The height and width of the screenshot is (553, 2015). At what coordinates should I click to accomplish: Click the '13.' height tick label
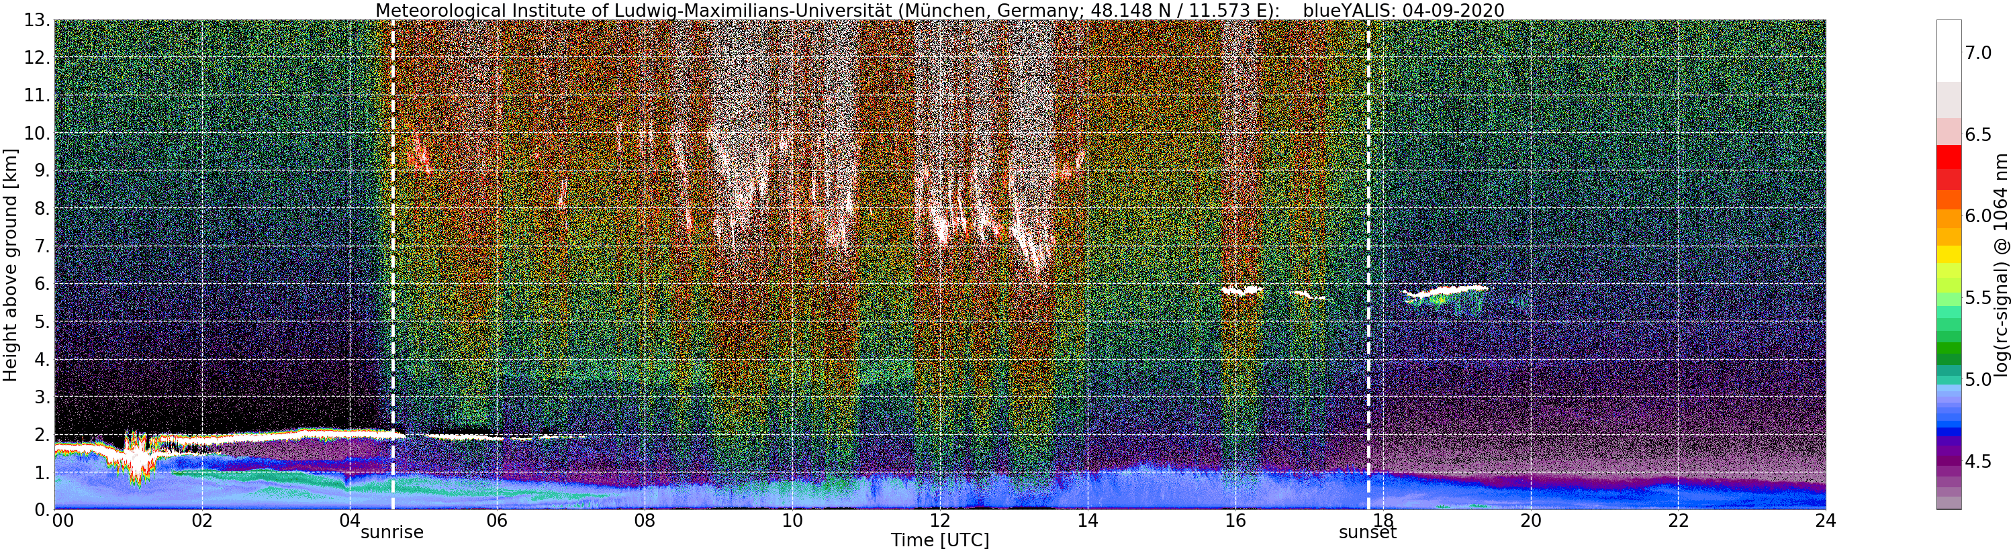click(x=36, y=19)
